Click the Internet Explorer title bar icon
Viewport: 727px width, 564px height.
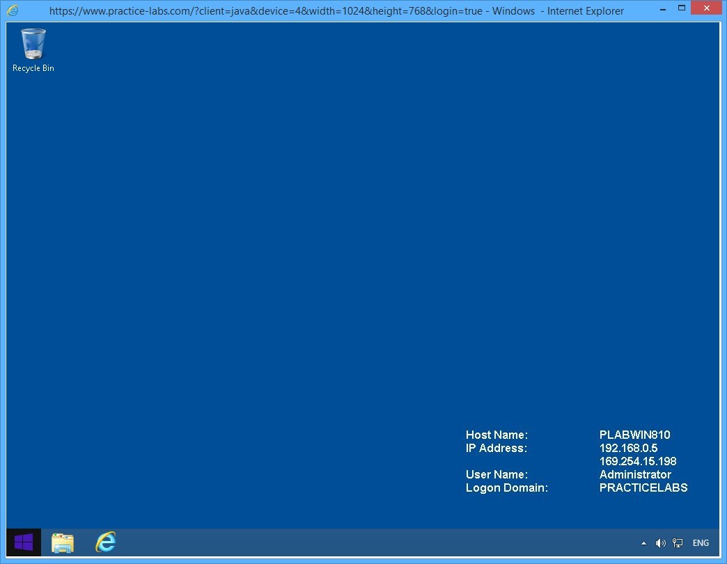pos(13,10)
